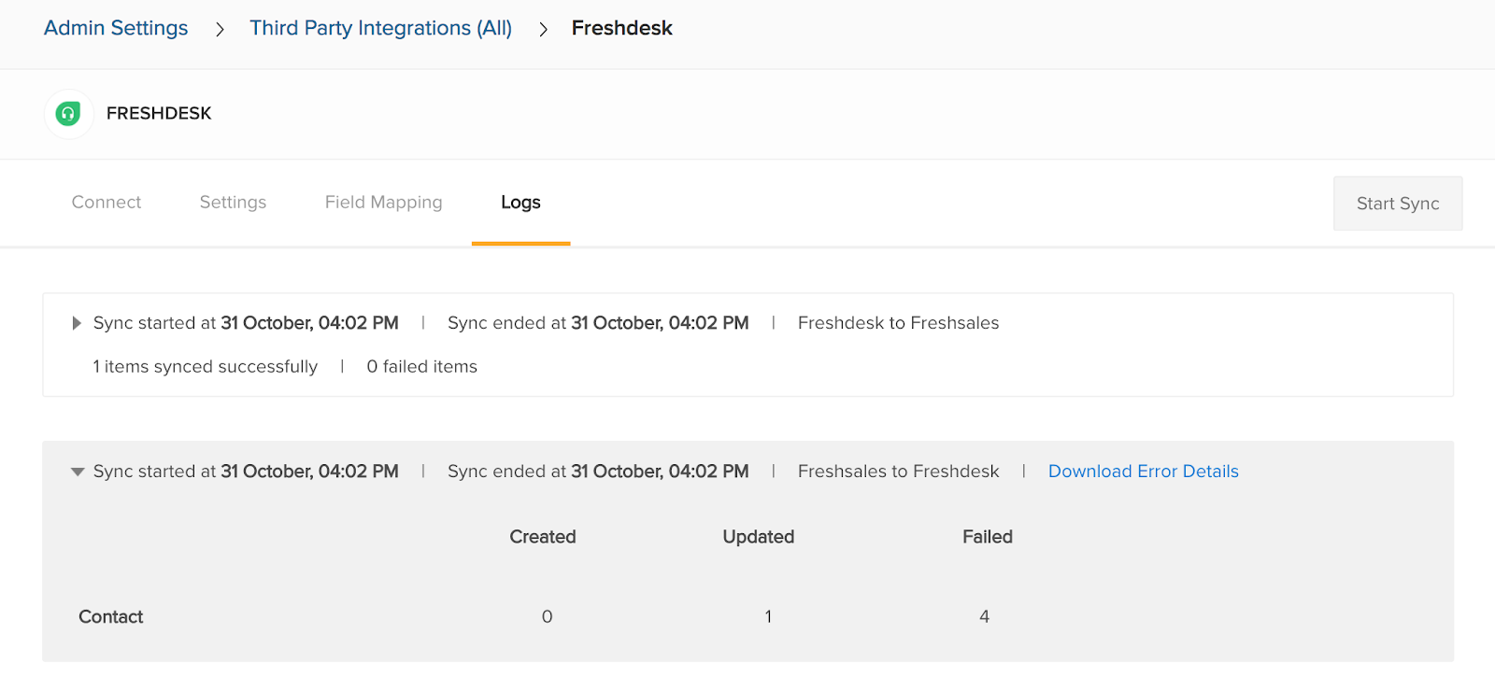This screenshot has width=1495, height=691.
Task: Click the FRESHDESK heading title
Action: pos(159,114)
